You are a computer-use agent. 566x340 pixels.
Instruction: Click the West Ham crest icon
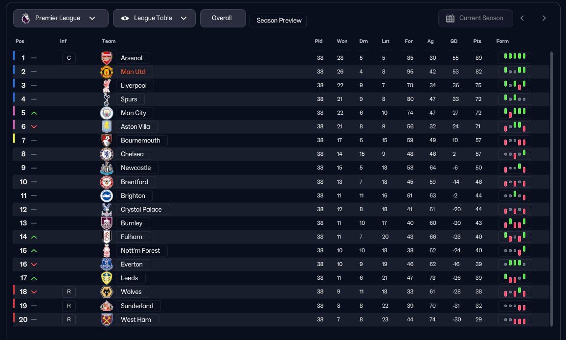click(x=106, y=319)
